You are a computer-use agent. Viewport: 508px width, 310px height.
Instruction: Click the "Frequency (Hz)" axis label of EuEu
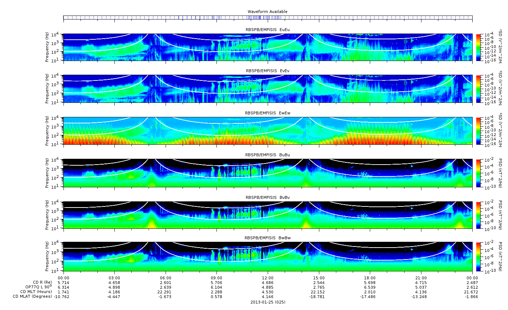[x=47, y=47]
